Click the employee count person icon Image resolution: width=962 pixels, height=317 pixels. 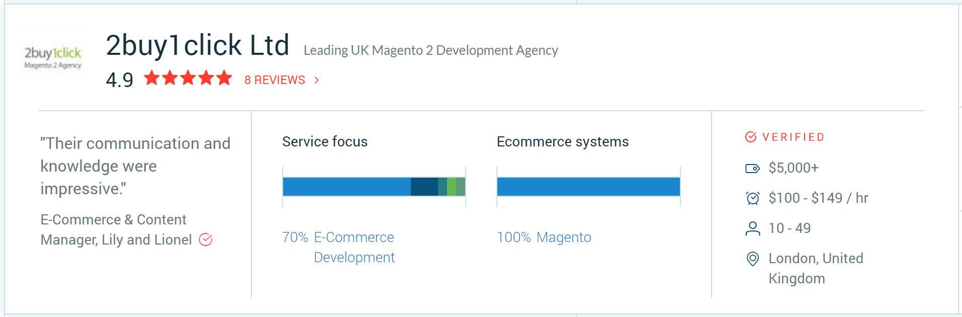pos(752,228)
